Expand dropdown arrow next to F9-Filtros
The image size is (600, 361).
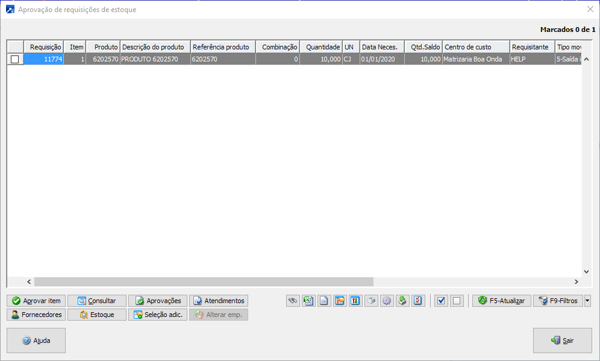click(x=587, y=301)
